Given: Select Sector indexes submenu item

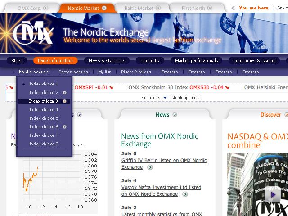Looking at the screenshot, I should 73,72.
